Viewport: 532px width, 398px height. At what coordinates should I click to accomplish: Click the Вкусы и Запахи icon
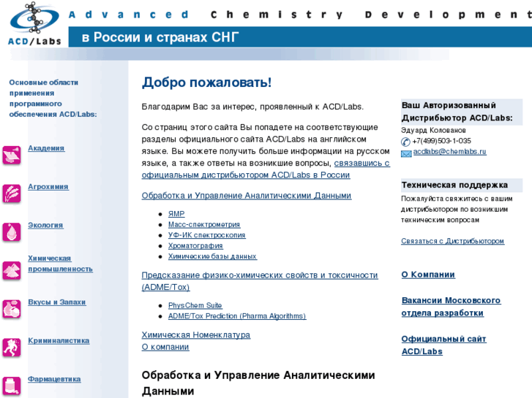click(12, 309)
